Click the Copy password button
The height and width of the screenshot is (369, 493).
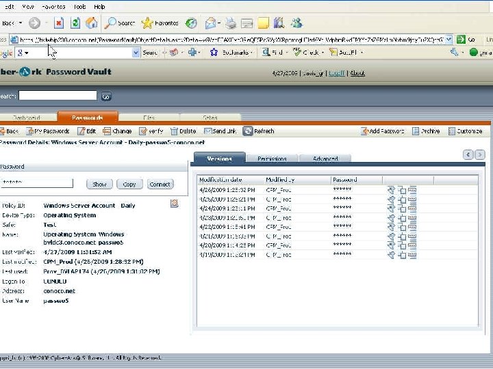point(129,184)
